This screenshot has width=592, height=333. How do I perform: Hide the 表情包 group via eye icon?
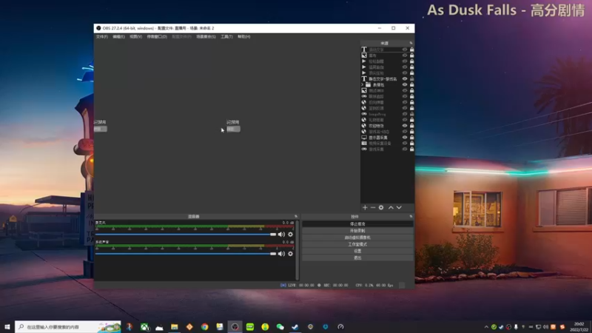coord(405,84)
